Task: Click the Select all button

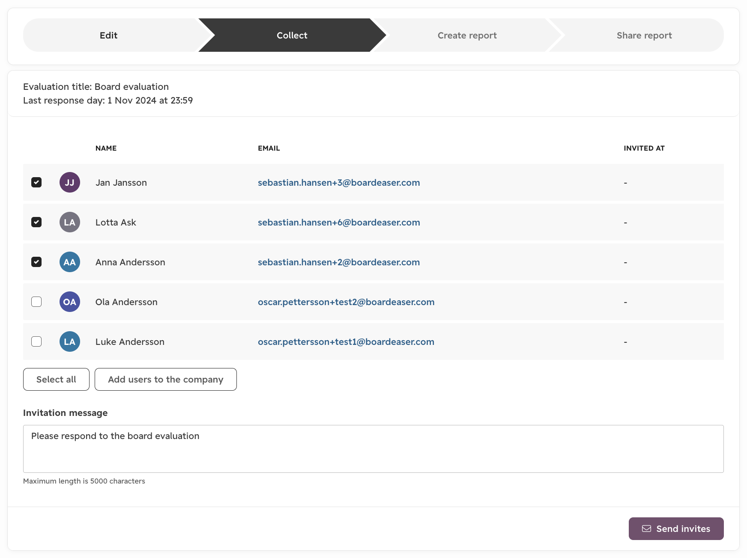Action: click(x=56, y=379)
